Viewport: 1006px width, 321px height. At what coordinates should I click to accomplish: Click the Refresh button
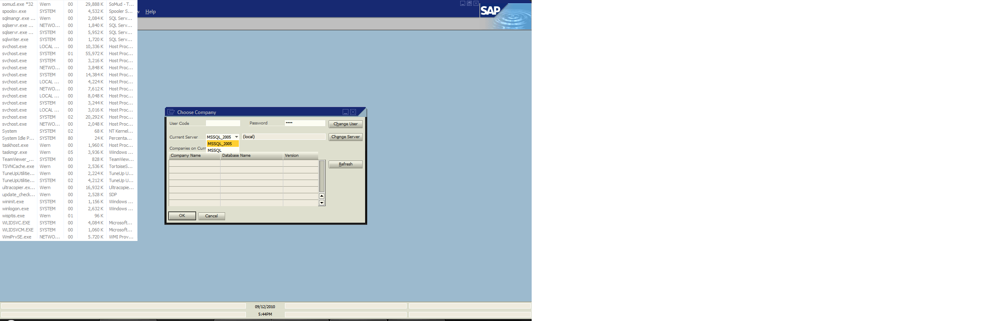[x=346, y=164]
